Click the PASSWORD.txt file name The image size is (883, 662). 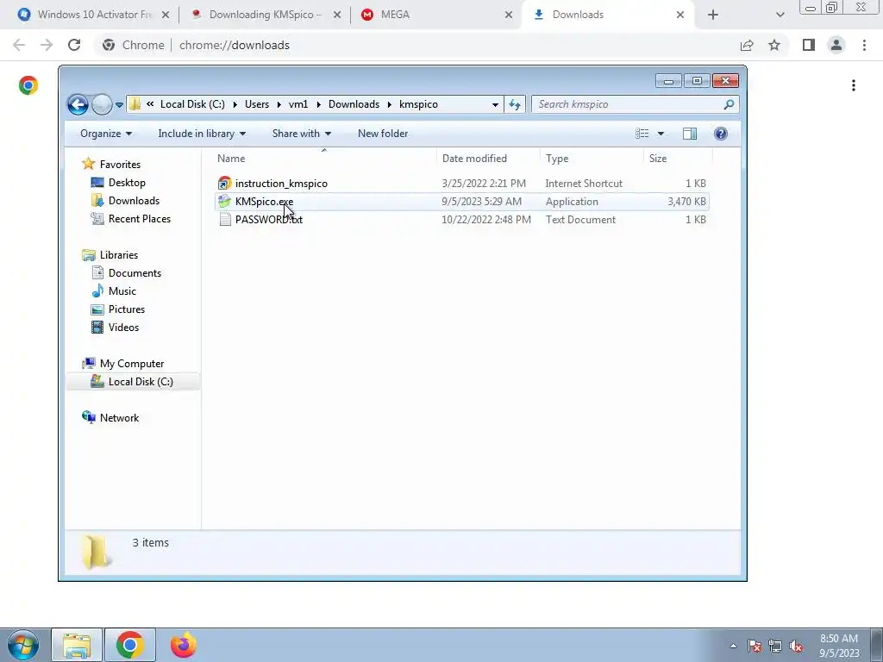269,220
